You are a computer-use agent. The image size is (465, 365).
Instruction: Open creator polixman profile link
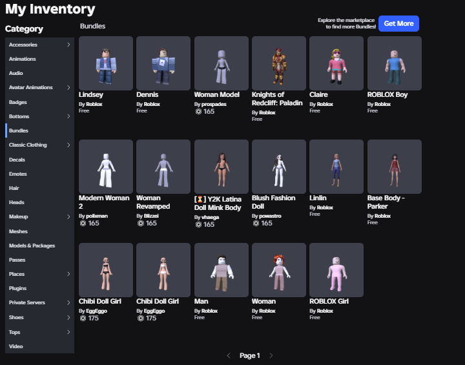[x=97, y=216]
